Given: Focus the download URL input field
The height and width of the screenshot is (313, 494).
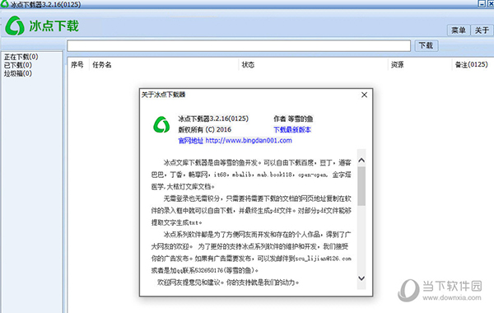Looking at the screenshot, I should click(x=239, y=45).
